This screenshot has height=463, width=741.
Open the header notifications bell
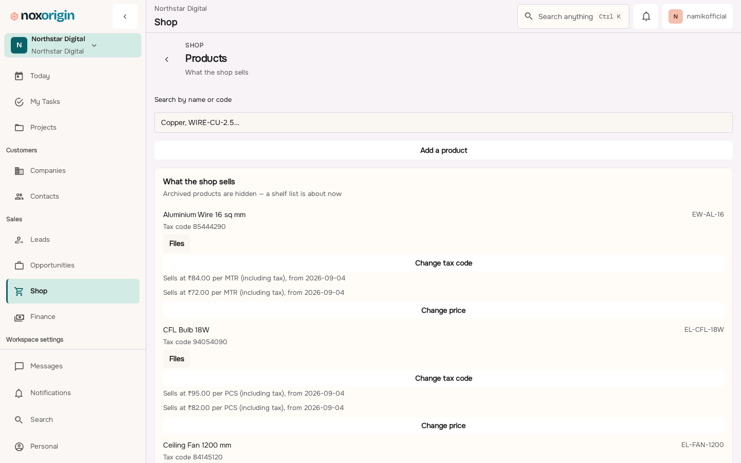646,16
